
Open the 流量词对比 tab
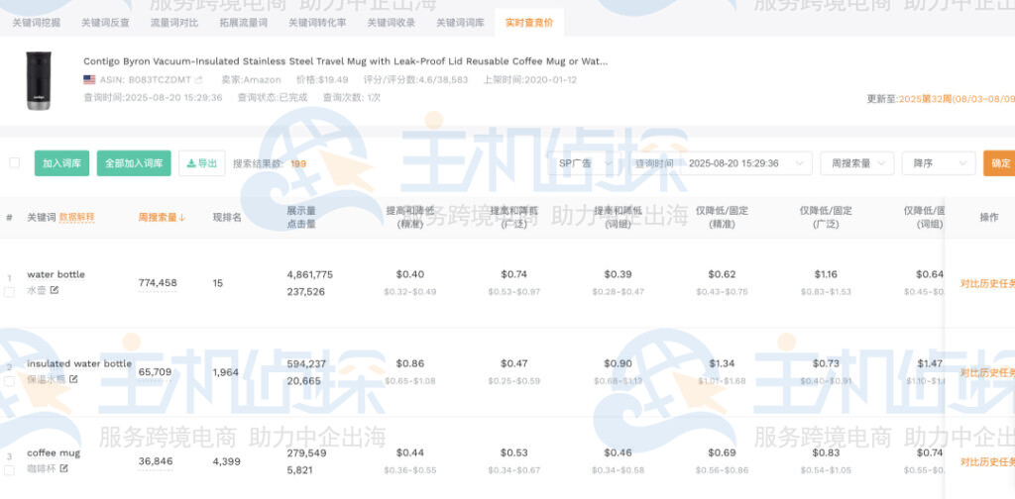174,23
